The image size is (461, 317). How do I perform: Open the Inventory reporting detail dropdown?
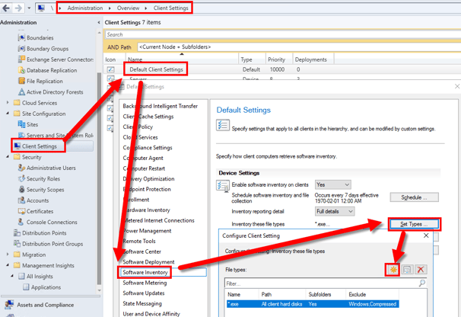tap(335, 211)
